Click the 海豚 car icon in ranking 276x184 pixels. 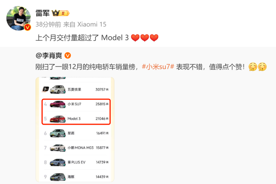pos(58,177)
